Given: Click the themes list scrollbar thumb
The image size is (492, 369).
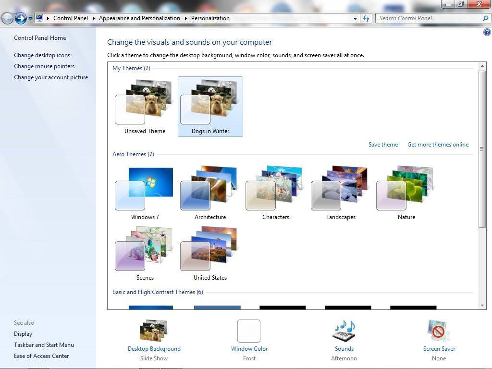Looking at the screenshot, I should [x=482, y=149].
